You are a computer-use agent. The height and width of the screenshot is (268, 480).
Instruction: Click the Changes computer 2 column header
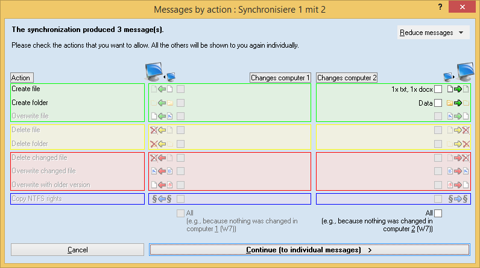click(347, 78)
